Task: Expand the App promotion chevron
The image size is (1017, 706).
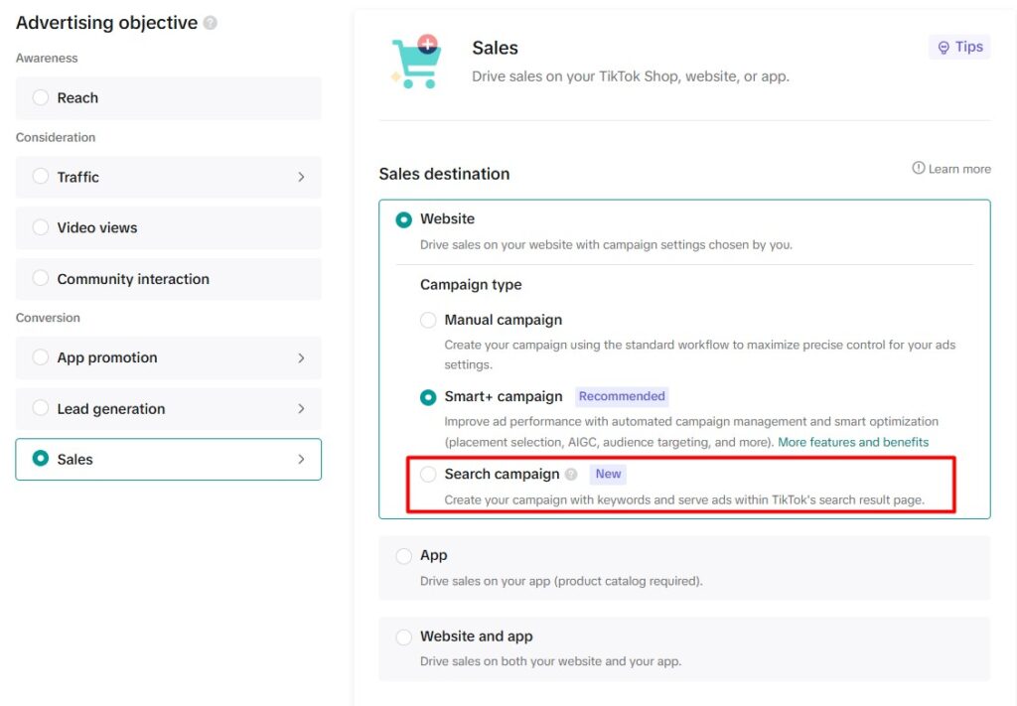Action: (x=301, y=357)
